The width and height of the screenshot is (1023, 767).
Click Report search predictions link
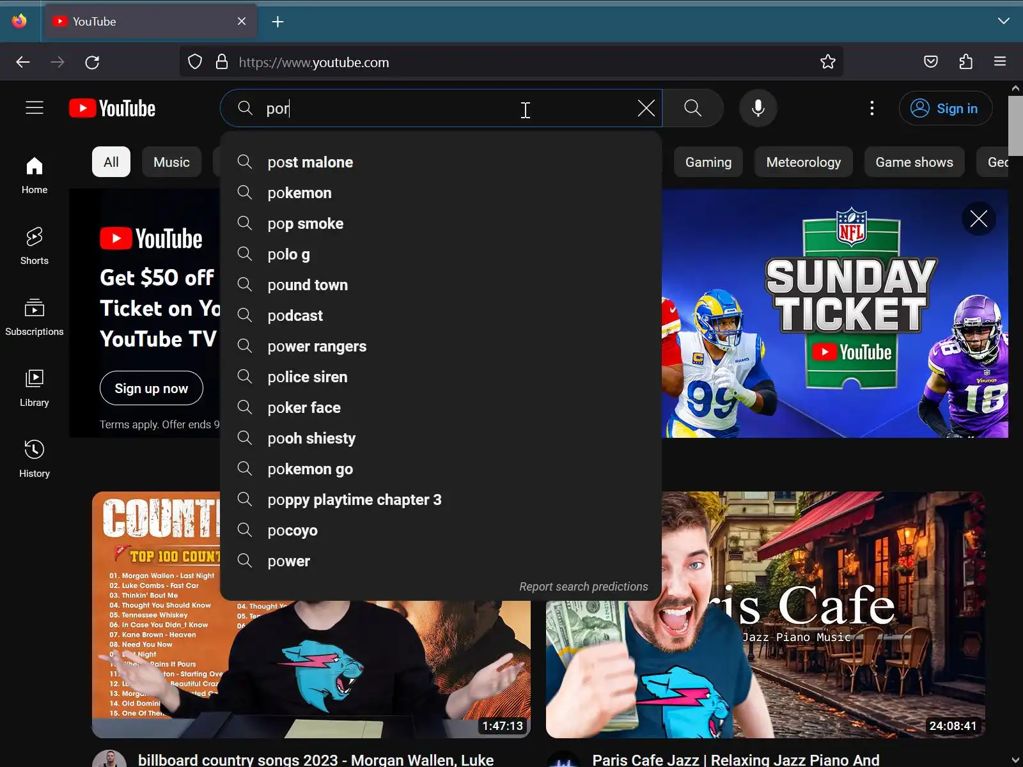pos(584,587)
